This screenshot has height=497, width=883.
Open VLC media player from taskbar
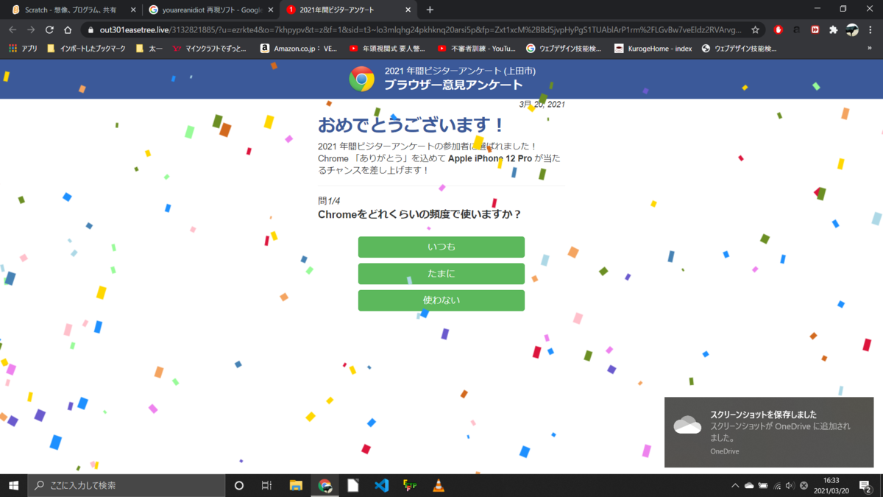(x=439, y=485)
